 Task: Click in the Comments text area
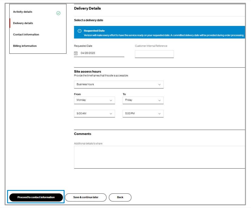[159, 157]
